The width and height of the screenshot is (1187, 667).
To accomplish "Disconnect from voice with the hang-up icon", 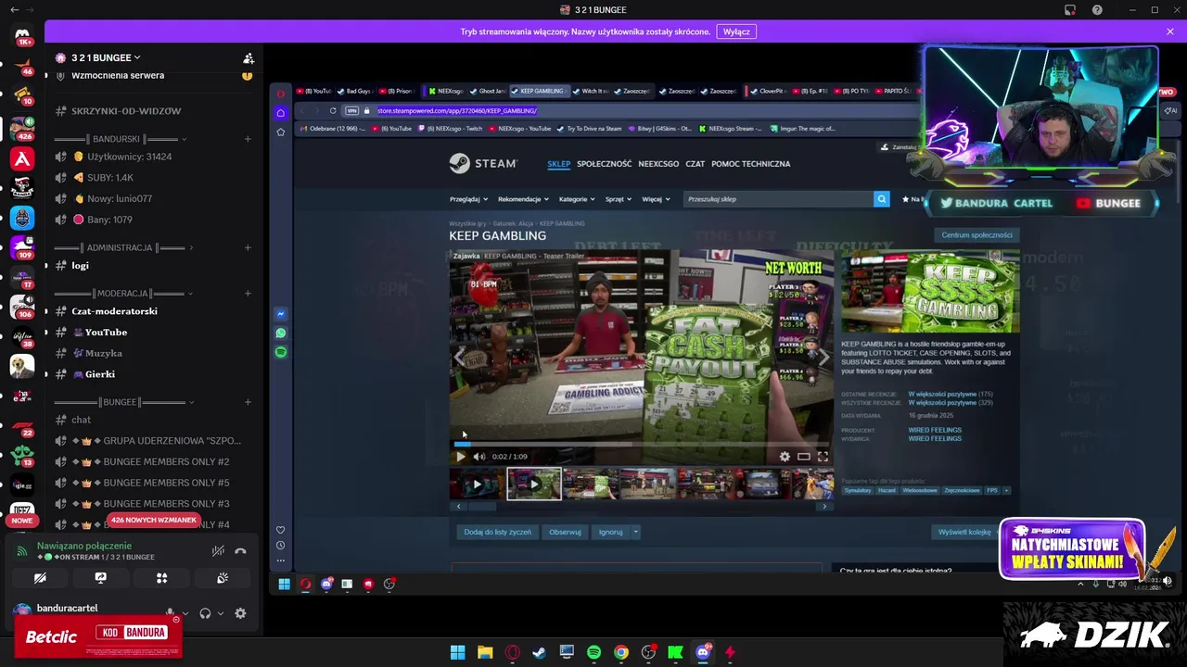I will [240, 551].
